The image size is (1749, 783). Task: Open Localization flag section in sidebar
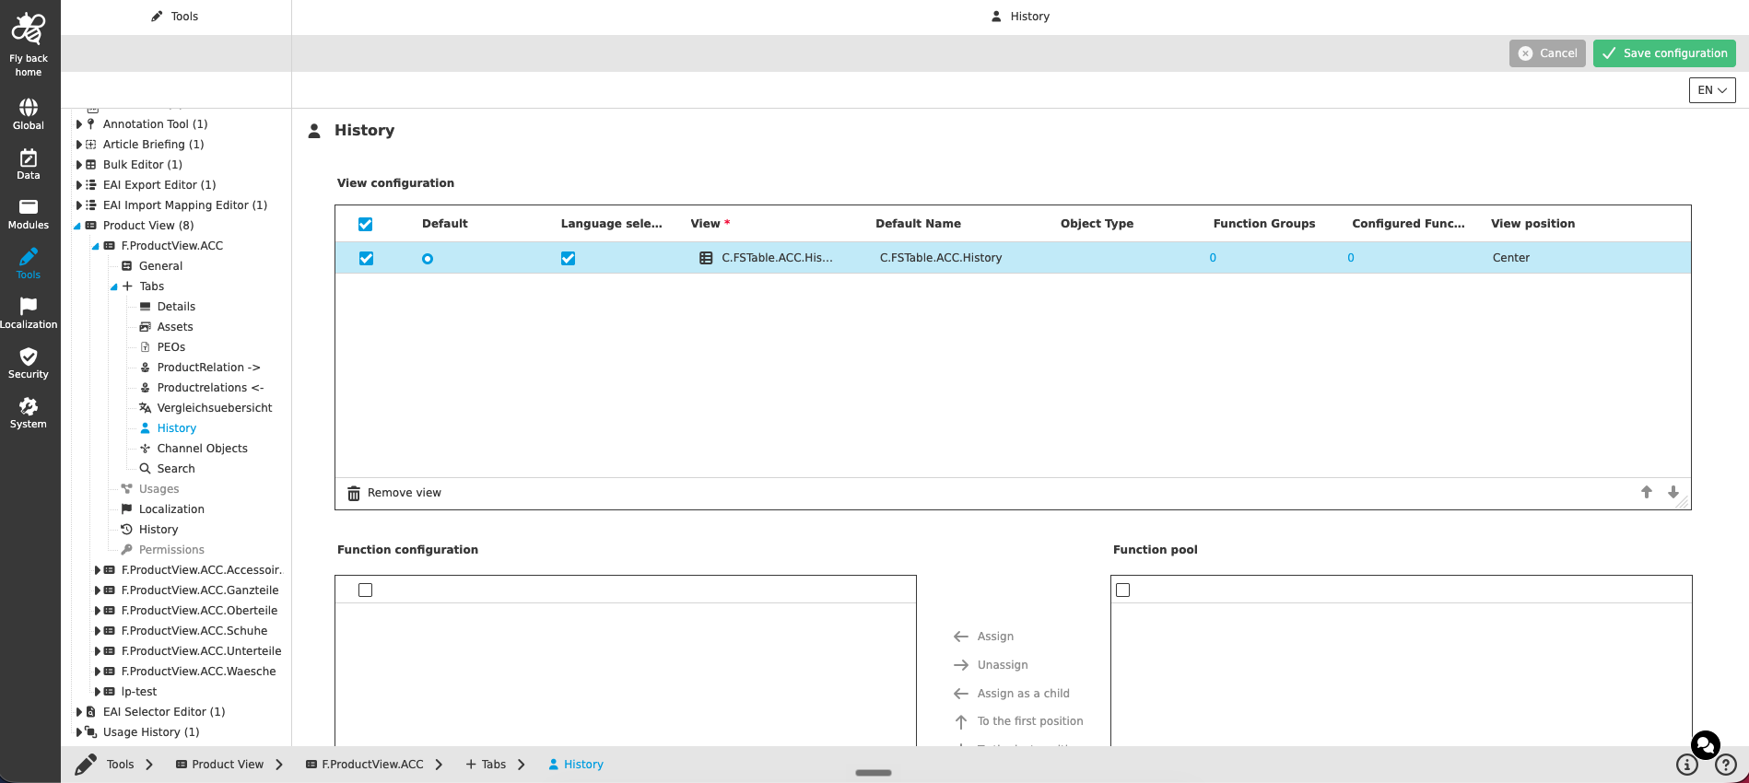click(29, 313)
